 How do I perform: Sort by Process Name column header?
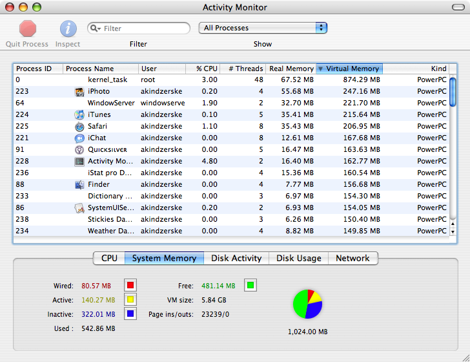101,69
